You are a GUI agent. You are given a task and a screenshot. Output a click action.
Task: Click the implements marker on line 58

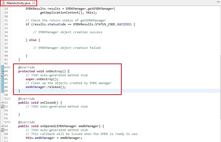click(x=3, y=126)
